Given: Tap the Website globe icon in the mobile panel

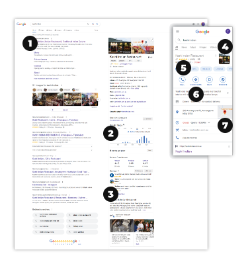Looking at the screenshot, I should coord(223,79).
